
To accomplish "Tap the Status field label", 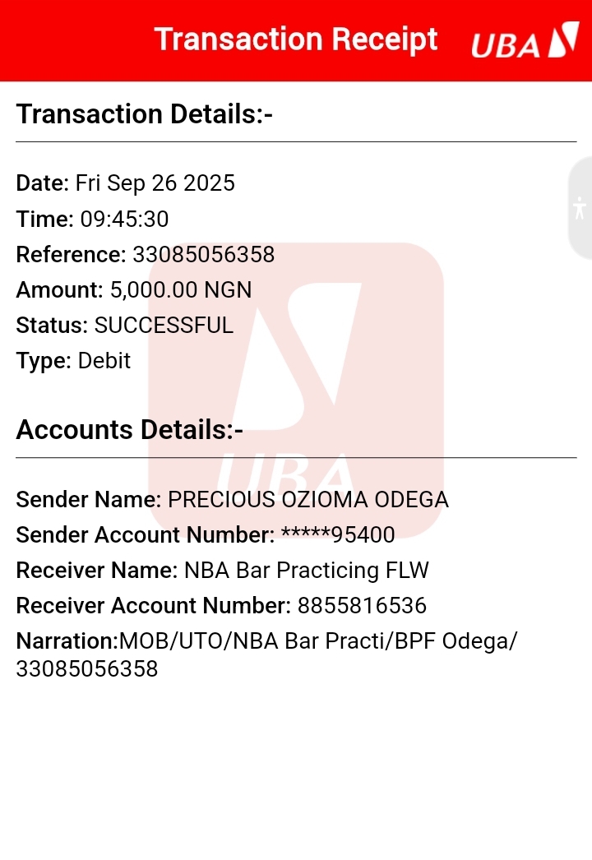I will pyautogui.click(x=51, y=326).
